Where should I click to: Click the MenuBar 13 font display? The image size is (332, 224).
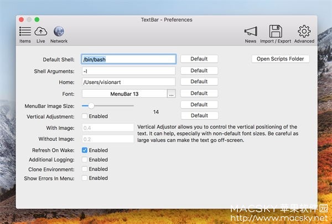pyautogui.click(x=124, y=94)
